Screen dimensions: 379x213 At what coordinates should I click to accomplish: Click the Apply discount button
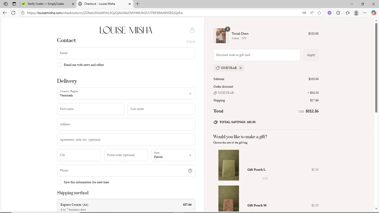coord(311,55)
